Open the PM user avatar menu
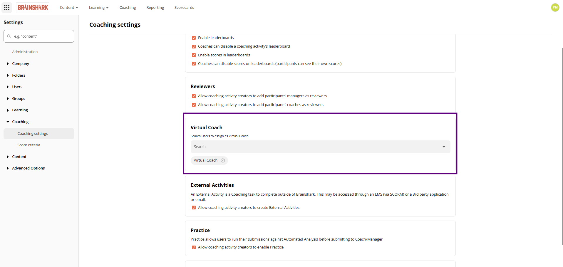Viewport: 563px width, 267px height. tap(555, 7)
